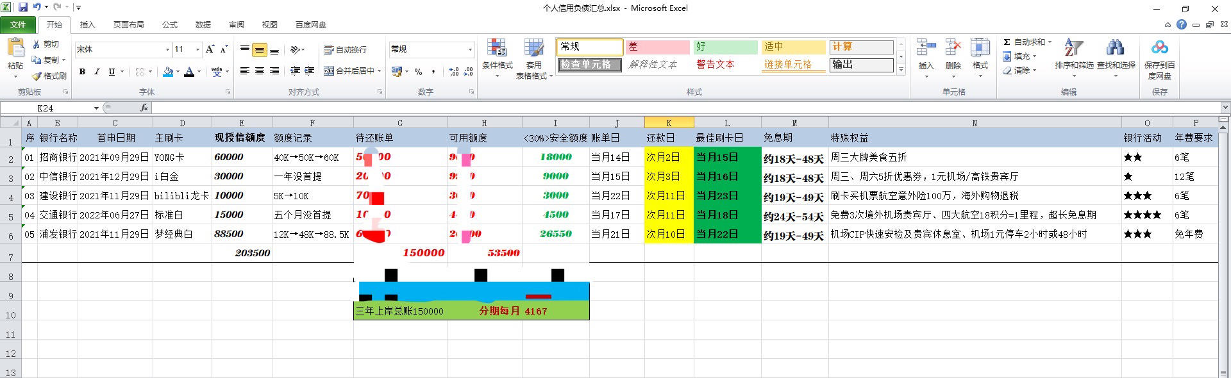The width and height of the screenshot is (1231, 378).
Task: Switch to the 公式 tab
Action: pyautogui.click(x=170, y=25)
